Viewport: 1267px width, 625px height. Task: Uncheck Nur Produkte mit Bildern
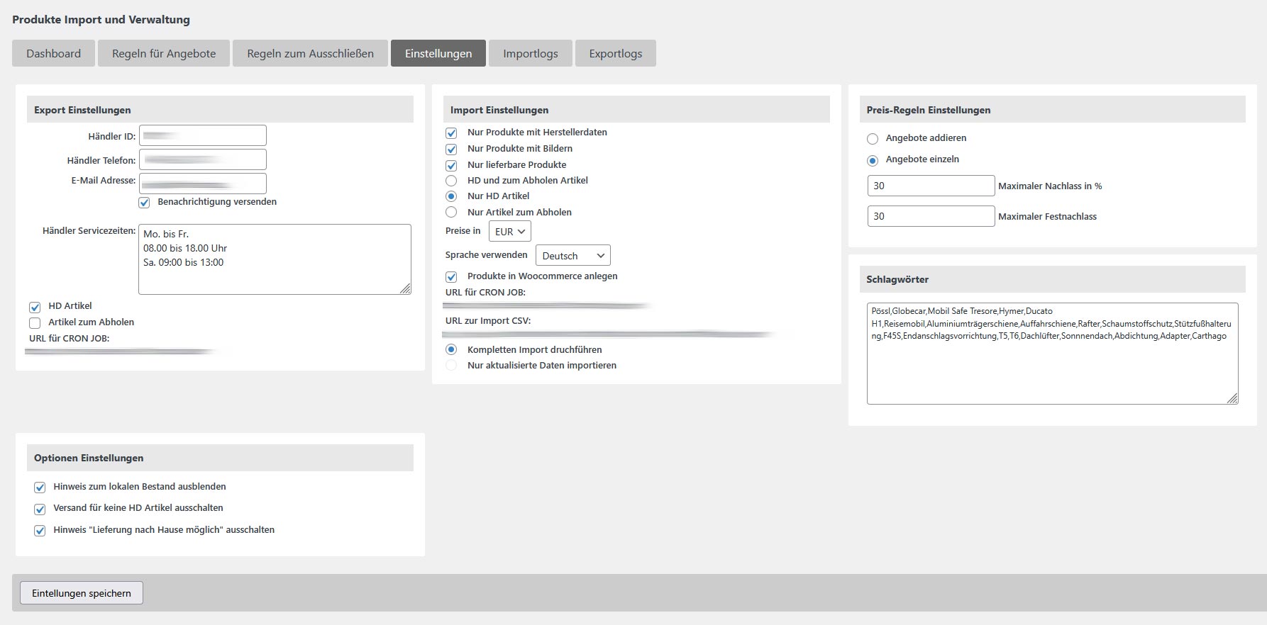[451, 150]
